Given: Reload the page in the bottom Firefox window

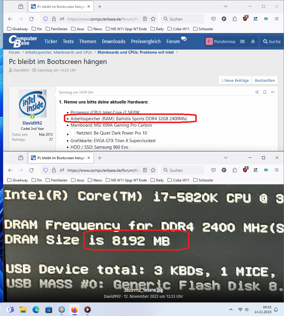Looking at the screenshot, I should tap(31, 170).
